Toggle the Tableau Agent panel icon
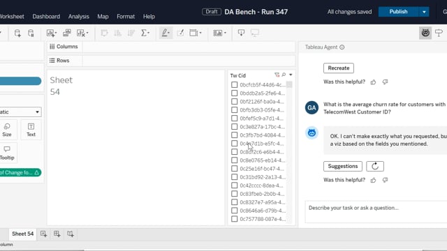Viewport: 447px width, 251px height. click(x=425, y=33)
